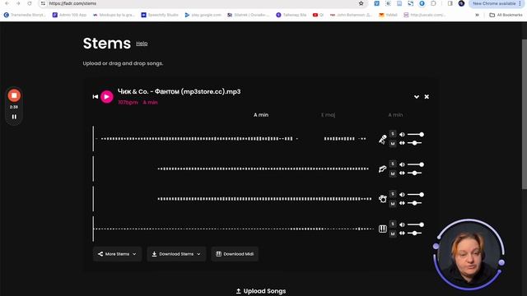Click the bass pan slider
Viewport: 527px width, 296px height.
(x=415, y=173)
